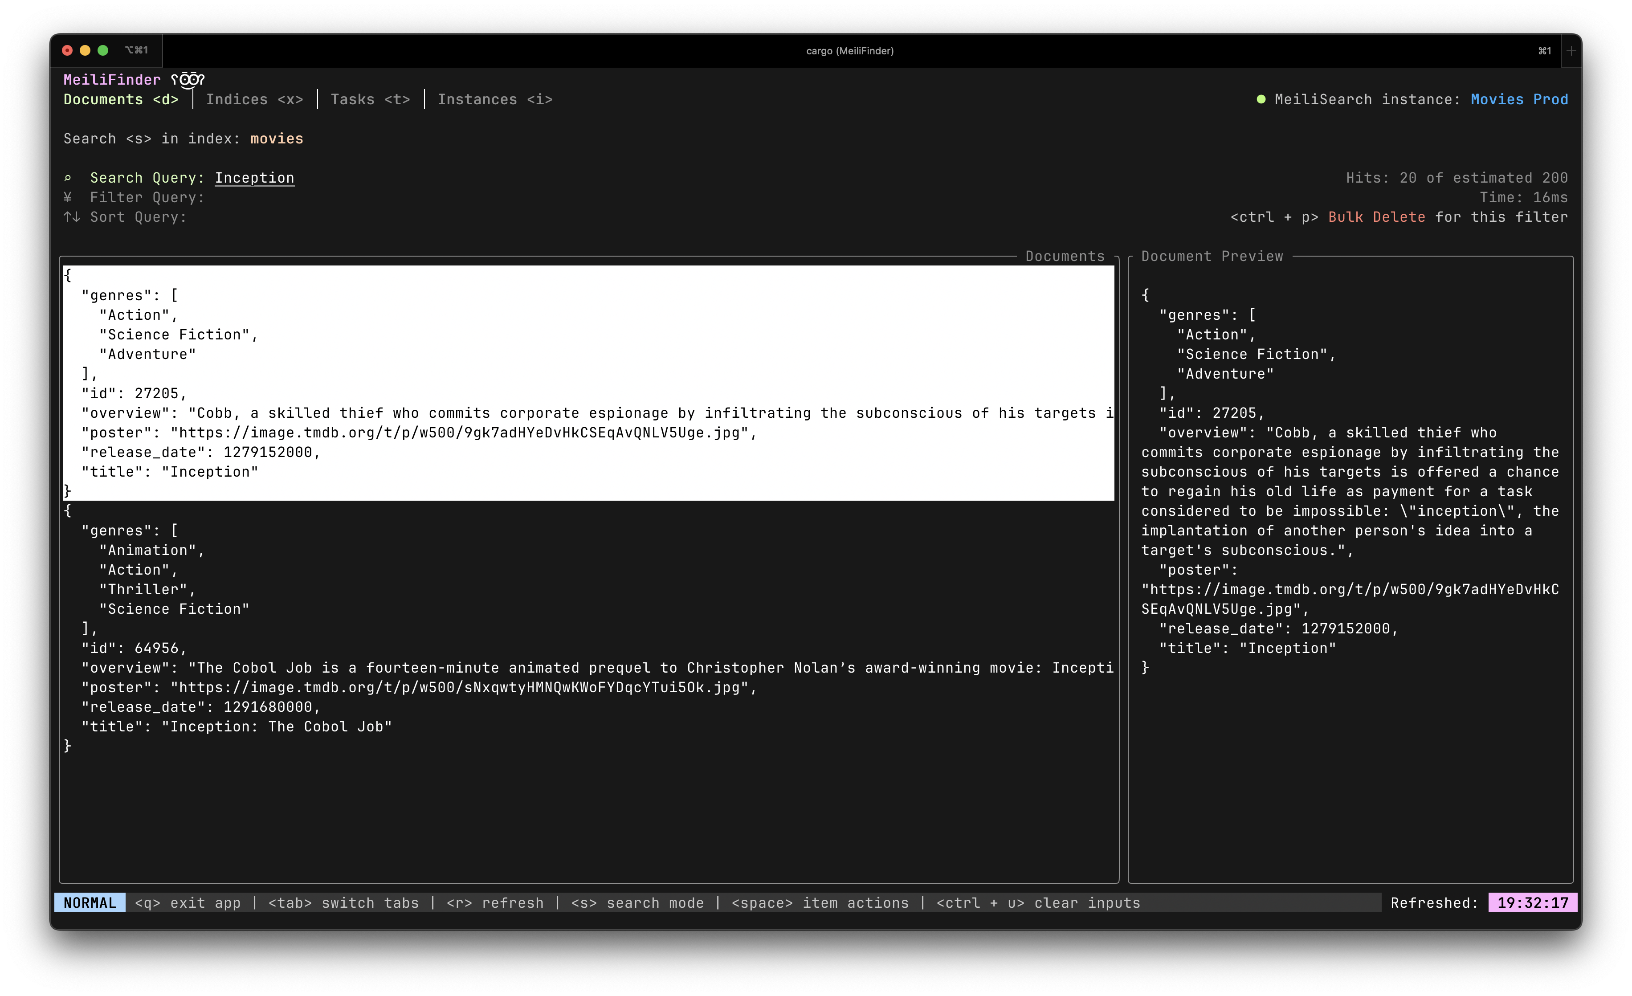
Task: Click the <s> search mode hint
Action: coord(637,902)
